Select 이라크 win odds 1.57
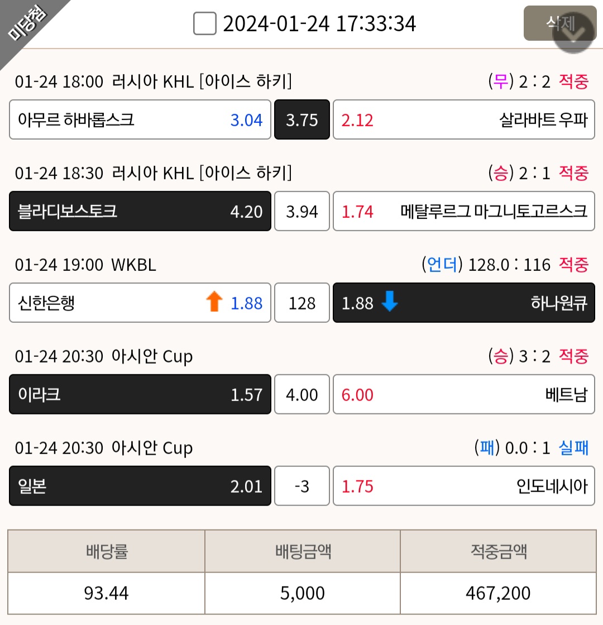Image resolution: width=603 pixels, height=625 pixels. point(140,394)
